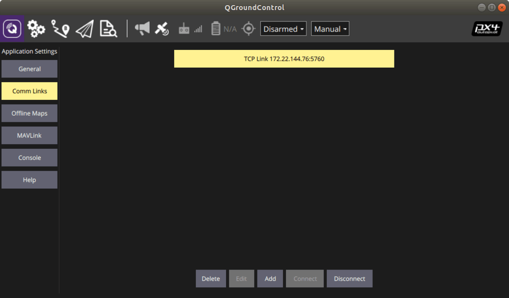This screenshot has height=298, width=509.
Task: Expand the Disarmed arming dropdown
Action: tap(284, 29)
